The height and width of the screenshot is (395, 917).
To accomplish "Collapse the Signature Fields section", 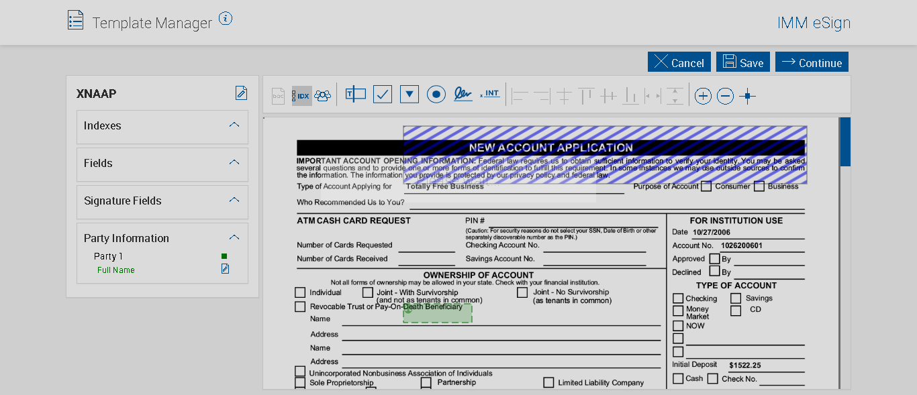I will click(x=234, y=200).
